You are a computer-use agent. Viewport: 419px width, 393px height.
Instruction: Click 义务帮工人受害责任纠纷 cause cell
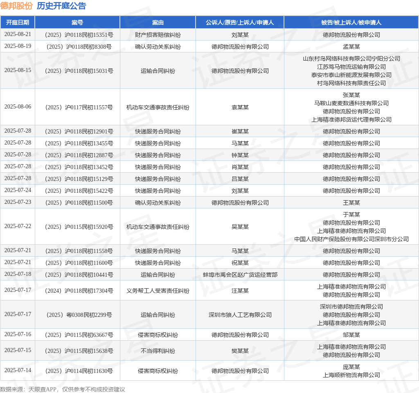pyautogui.click(x=158, y=291)
